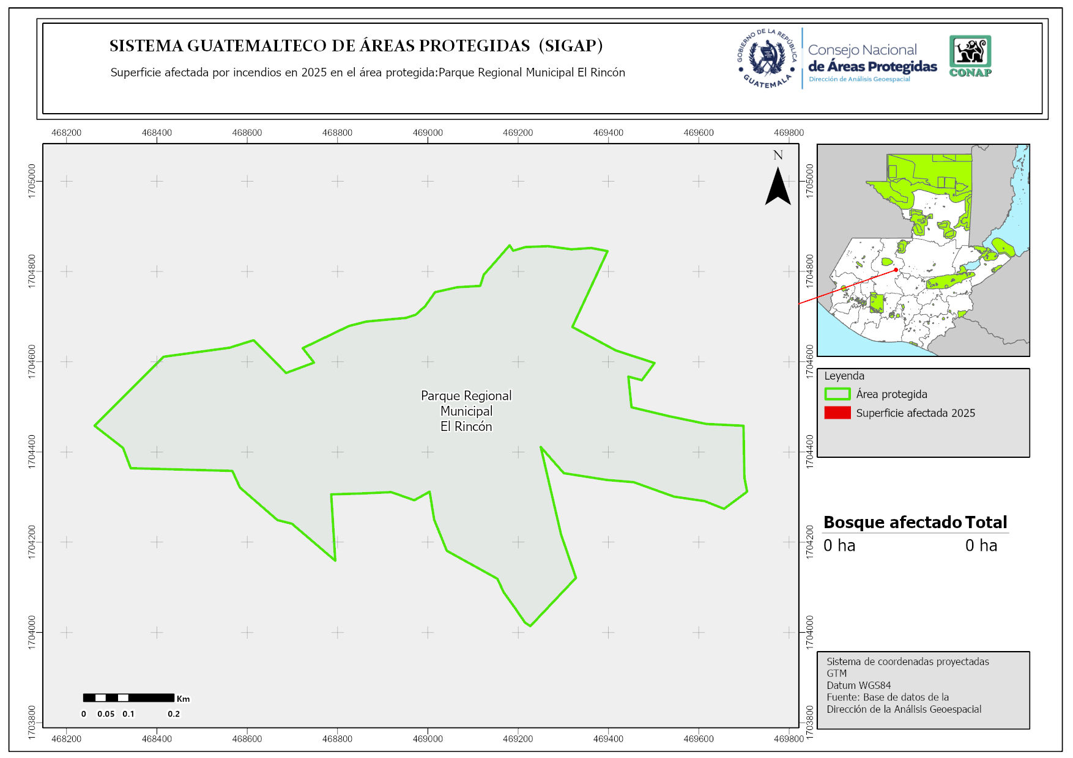Select the black-and-white scale bar

coord(128,697)
